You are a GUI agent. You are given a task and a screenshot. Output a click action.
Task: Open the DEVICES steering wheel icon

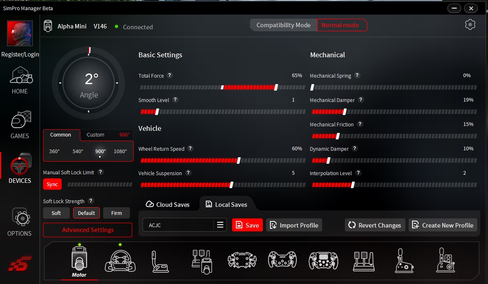pos(20,164)
